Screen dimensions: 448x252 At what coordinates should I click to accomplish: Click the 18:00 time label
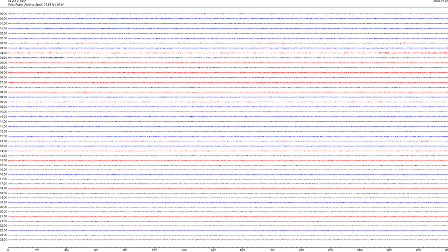3,188
